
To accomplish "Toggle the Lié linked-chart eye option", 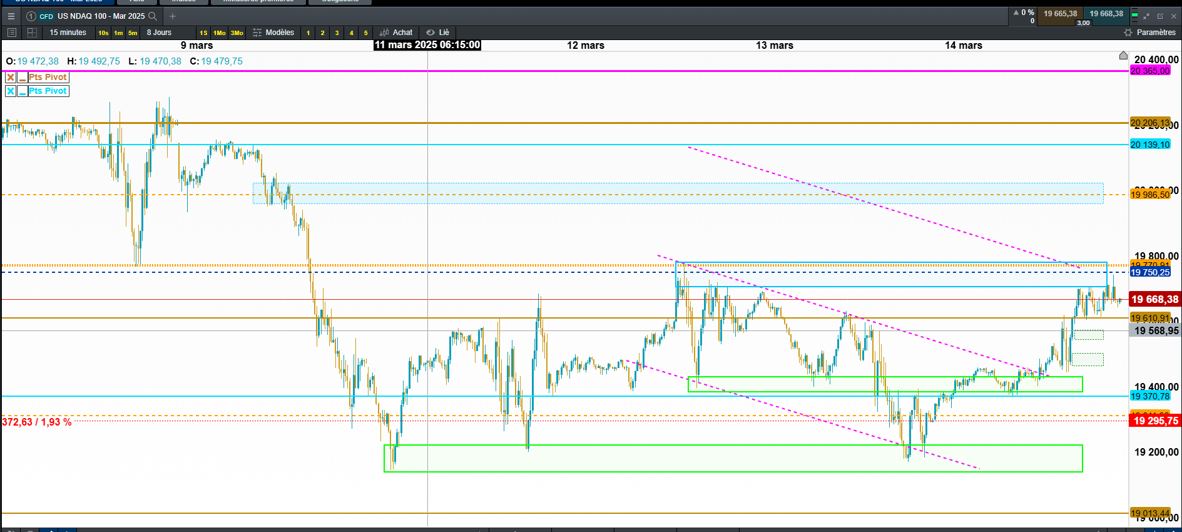I will pos(438,33).
